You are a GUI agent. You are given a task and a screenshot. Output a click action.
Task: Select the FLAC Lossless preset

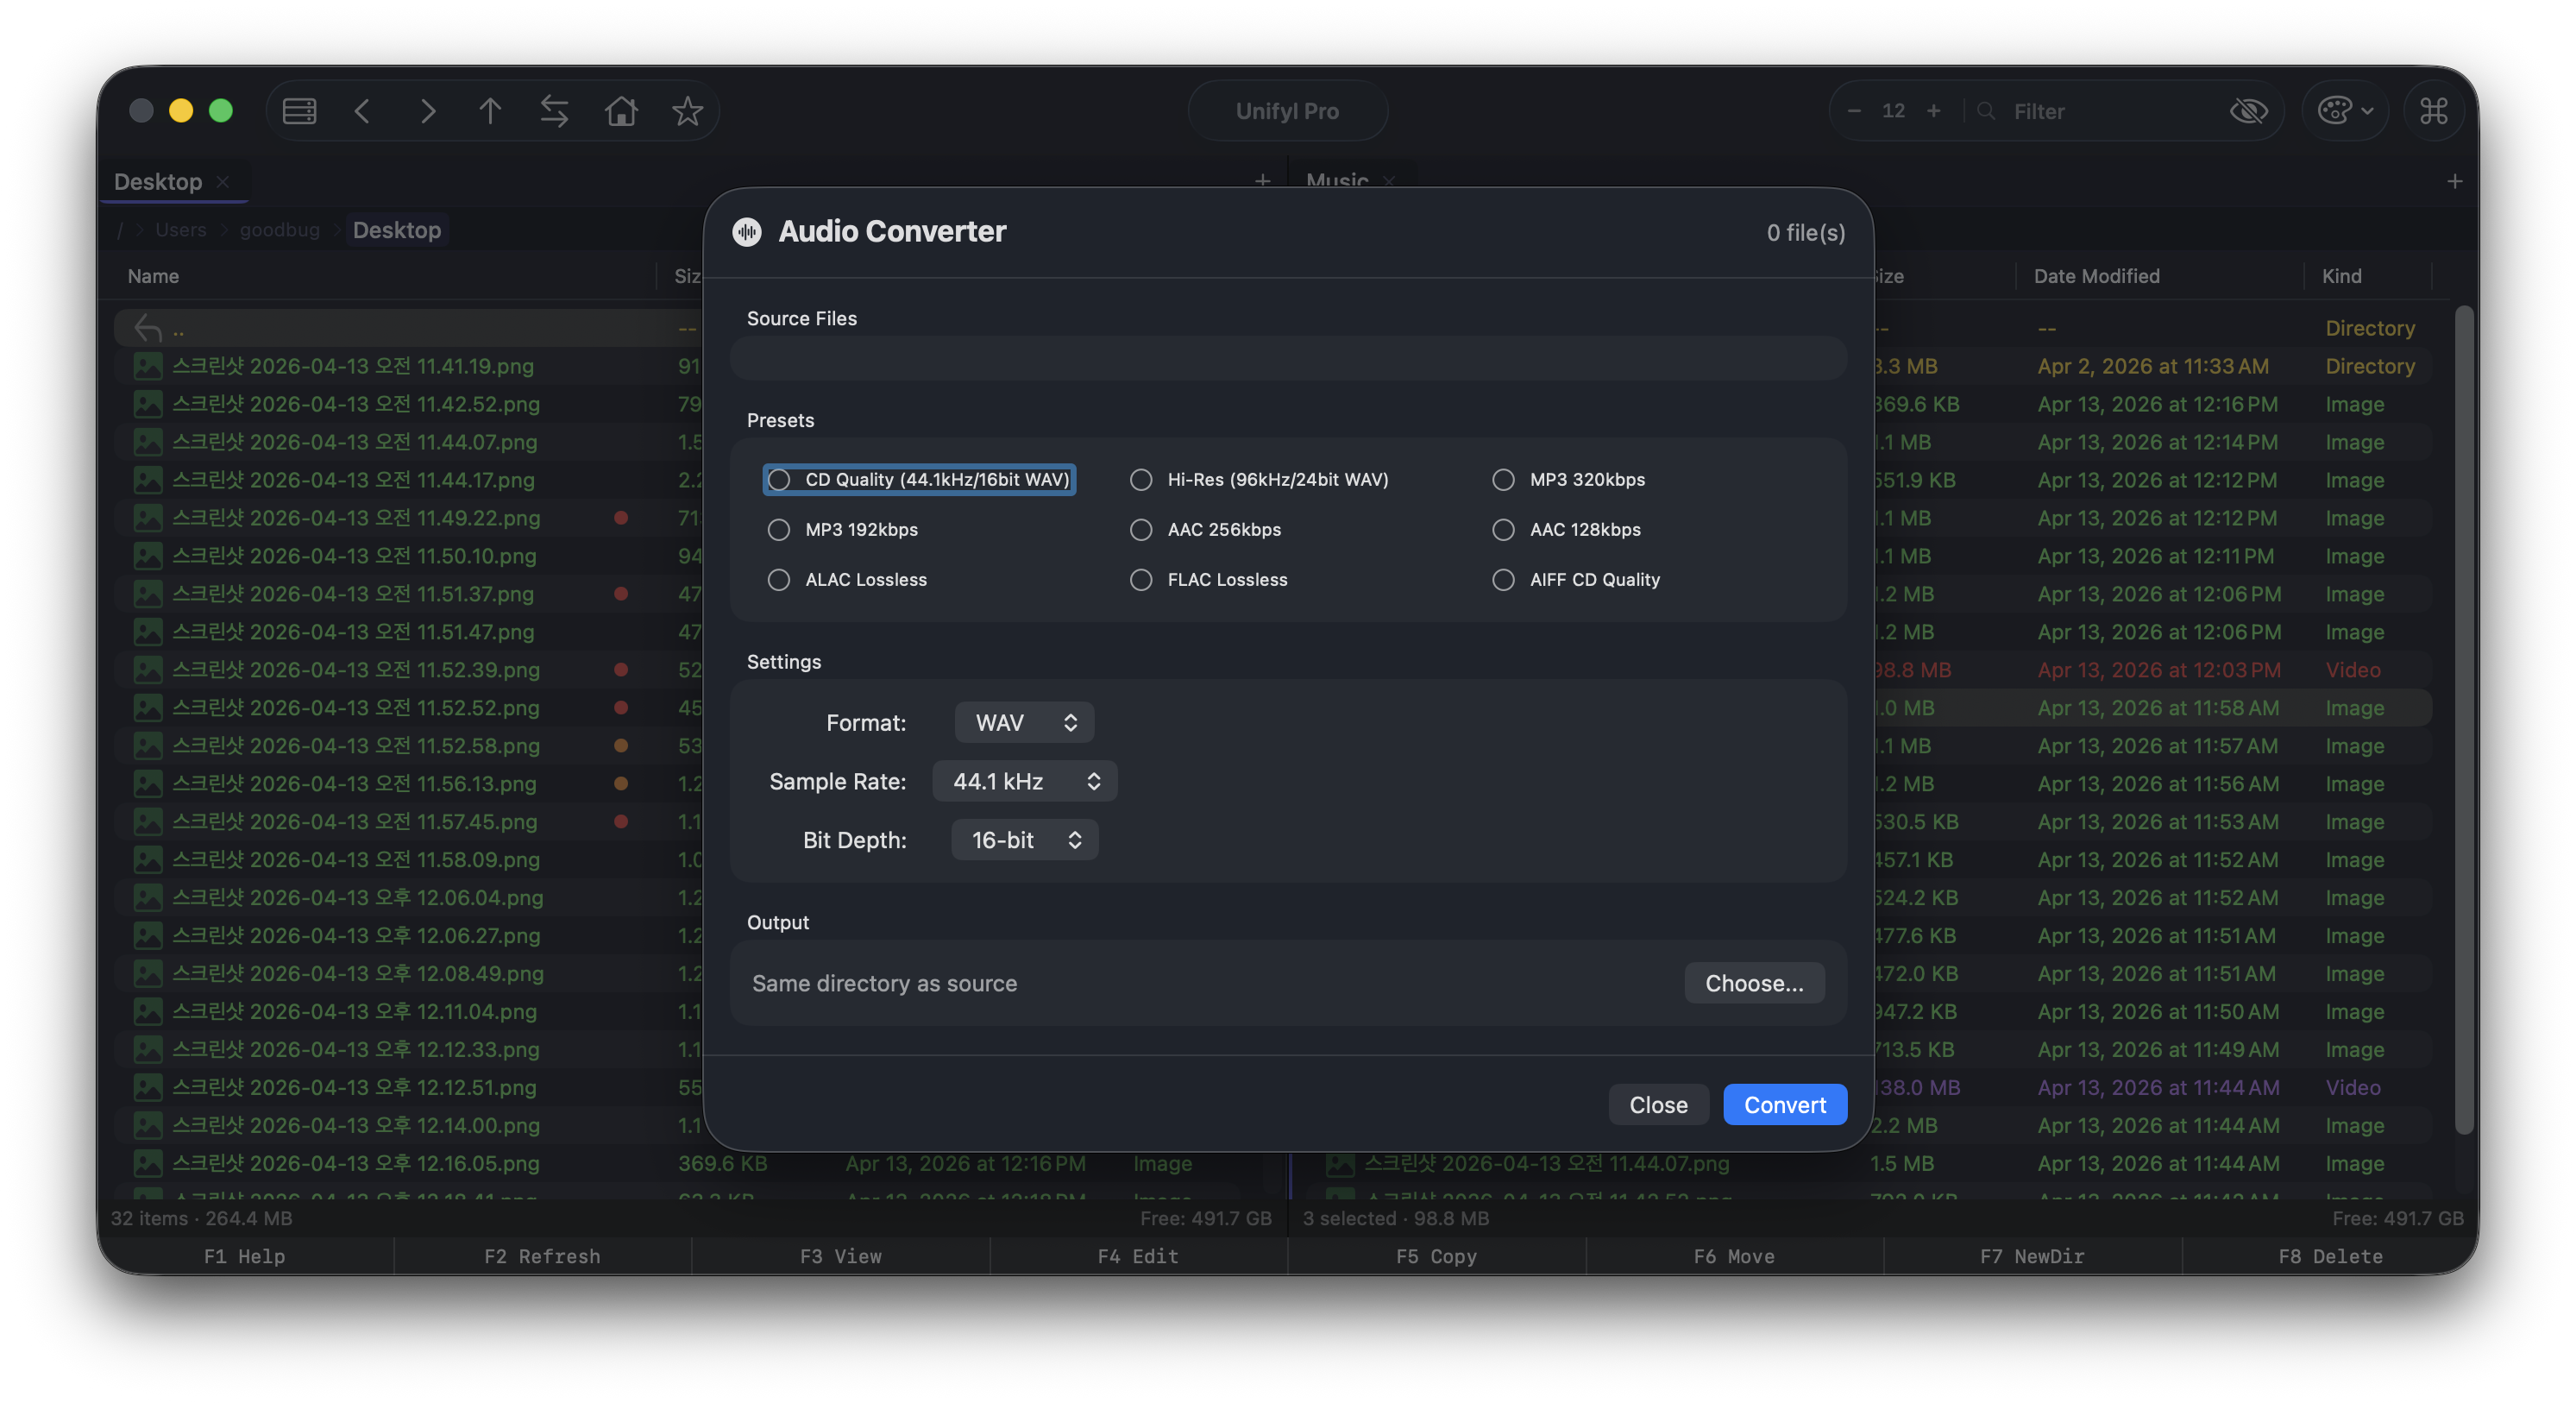[x=1141, y=580]
